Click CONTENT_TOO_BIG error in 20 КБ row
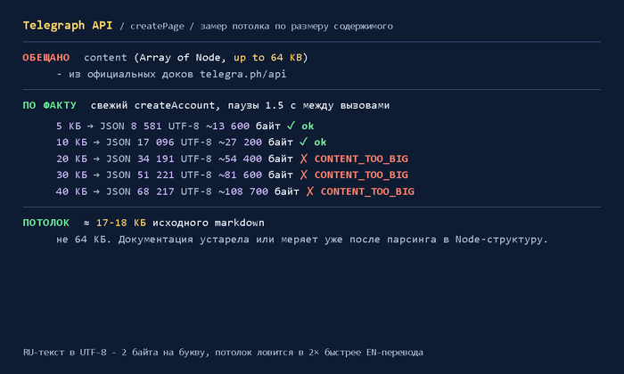624x374 pixels. 361,159
